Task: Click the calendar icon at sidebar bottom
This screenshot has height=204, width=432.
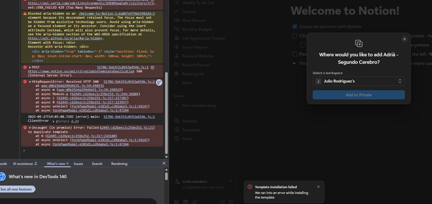Action: 185,202
